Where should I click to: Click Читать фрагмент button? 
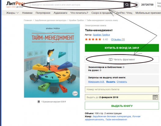click(122, 59)
